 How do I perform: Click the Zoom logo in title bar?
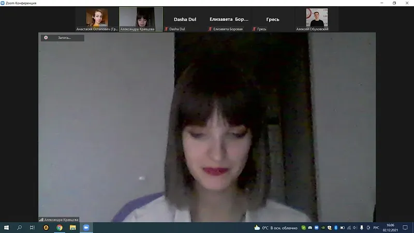click(x=3, y=3)
